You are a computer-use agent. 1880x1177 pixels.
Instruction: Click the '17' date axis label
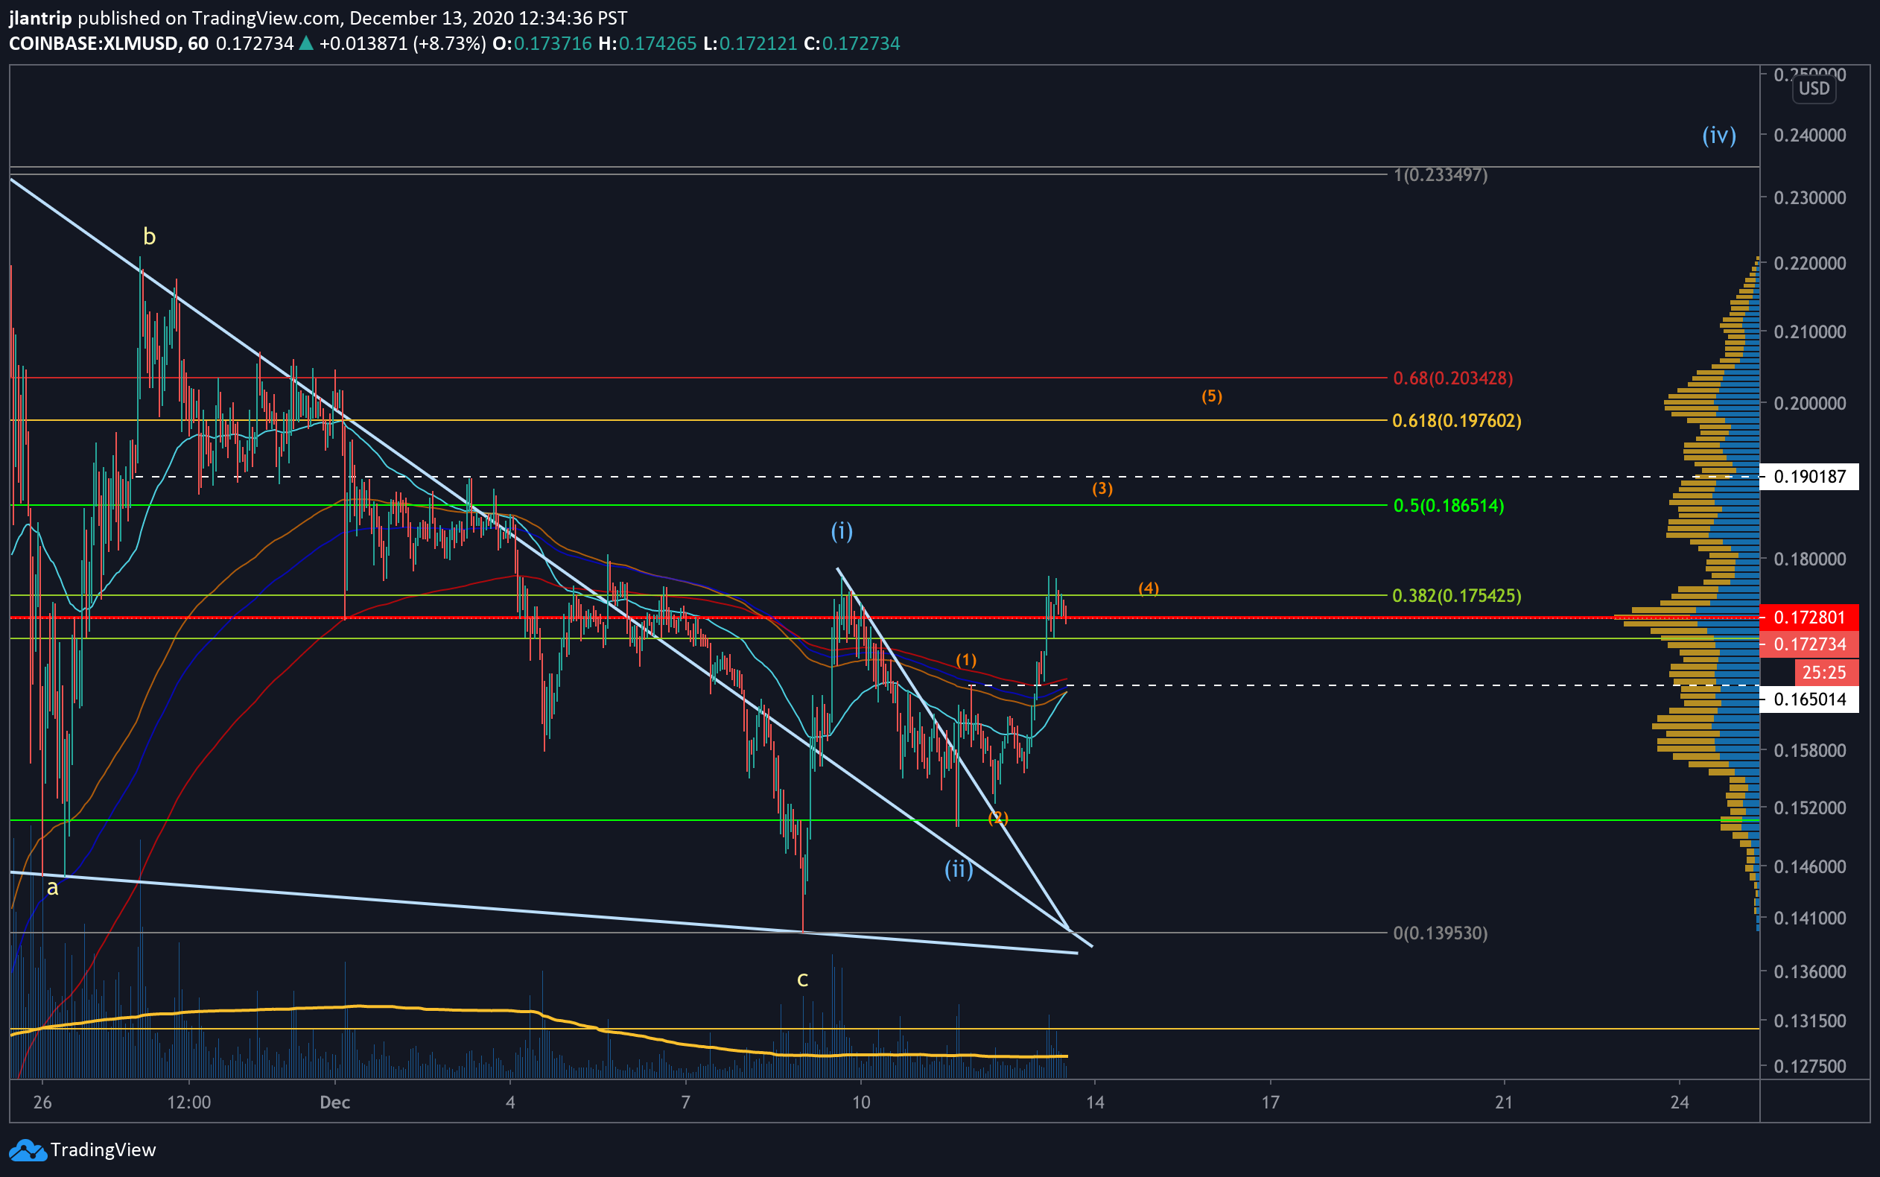(x=1270, y=1103)
